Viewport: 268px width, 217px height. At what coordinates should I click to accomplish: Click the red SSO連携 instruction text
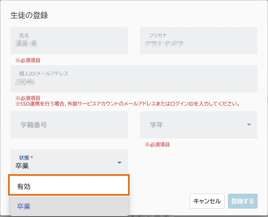(x=128, y=104)
